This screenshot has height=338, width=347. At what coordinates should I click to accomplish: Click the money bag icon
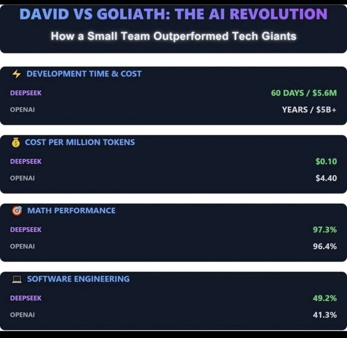(x=16, y=143)
